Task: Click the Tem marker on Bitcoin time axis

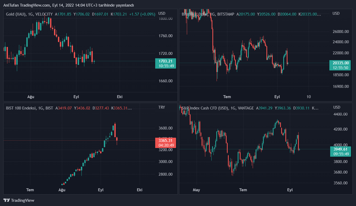Action: 227,97
